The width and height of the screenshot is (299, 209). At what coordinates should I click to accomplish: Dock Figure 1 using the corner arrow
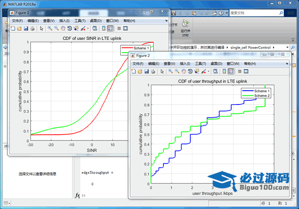click(166, 20)
